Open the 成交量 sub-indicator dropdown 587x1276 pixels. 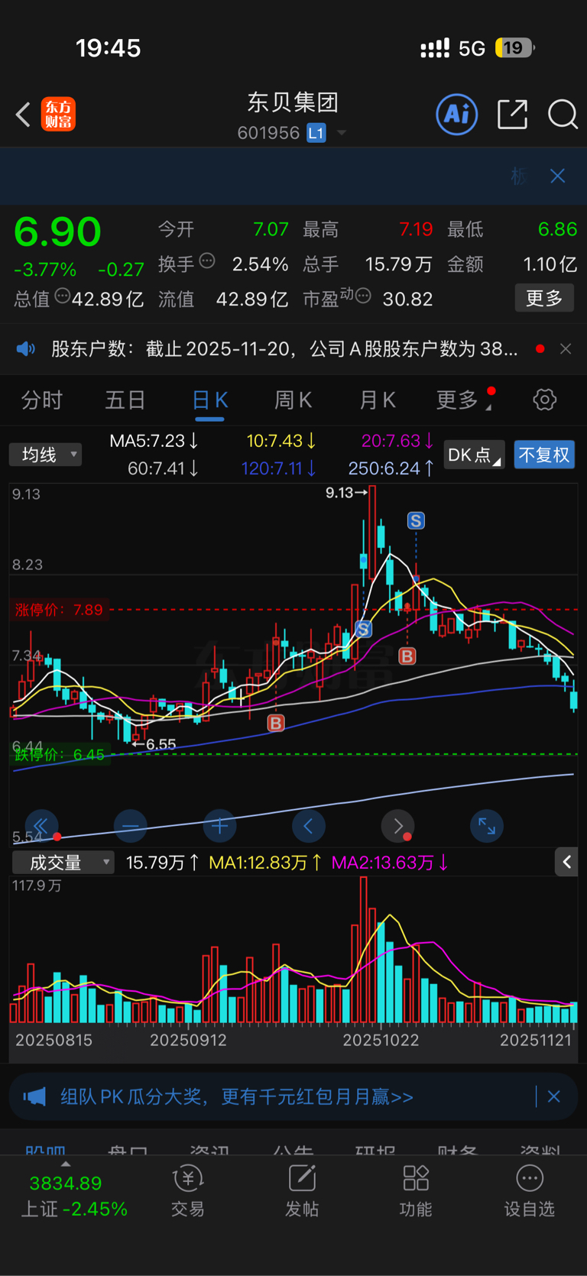pyautogui.click(x=63, y=863)
